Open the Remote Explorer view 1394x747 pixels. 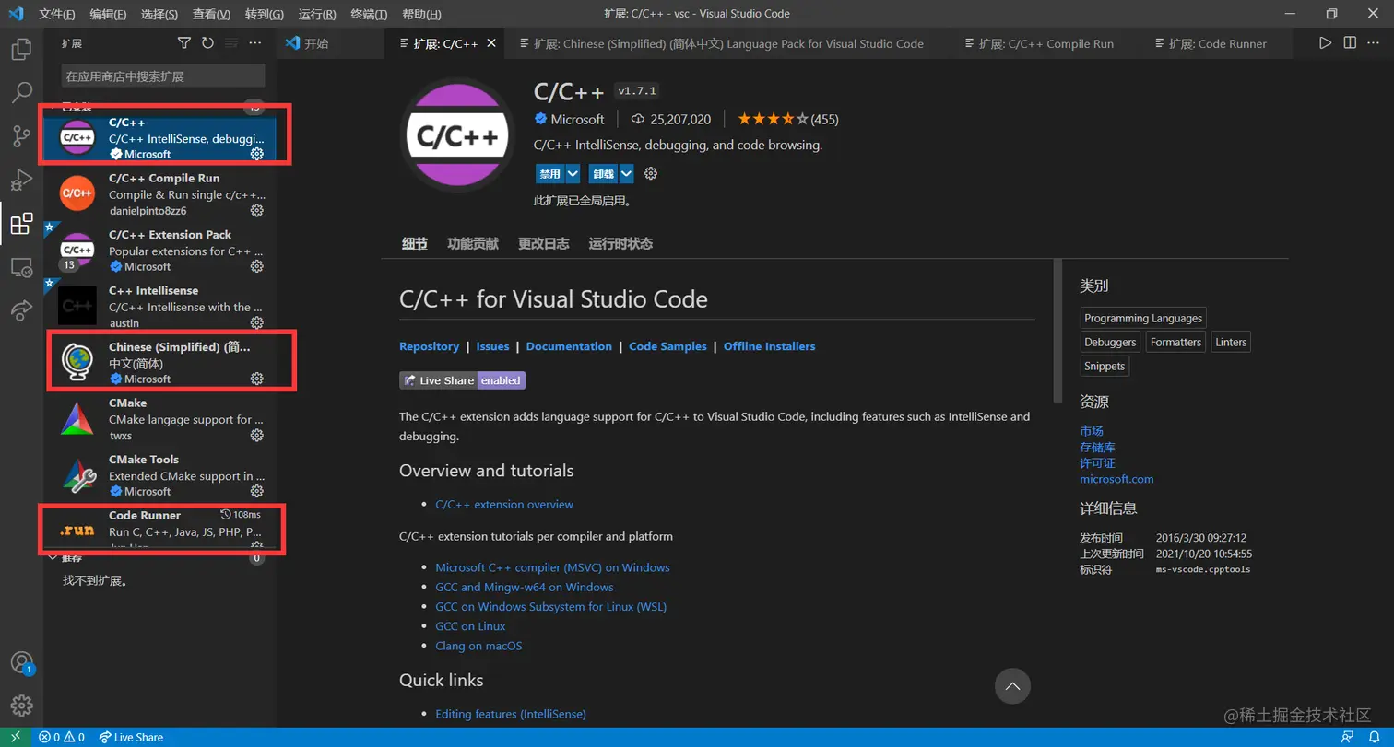pos(21,267)
